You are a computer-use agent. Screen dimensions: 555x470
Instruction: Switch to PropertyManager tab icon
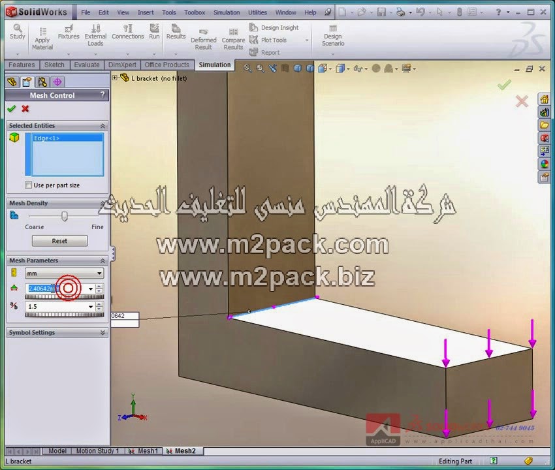27,82
